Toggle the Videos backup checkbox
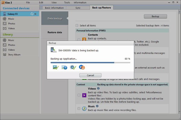The width and height of the screenshot is (181, 120). pyautogui.click(x=79, y=95)
